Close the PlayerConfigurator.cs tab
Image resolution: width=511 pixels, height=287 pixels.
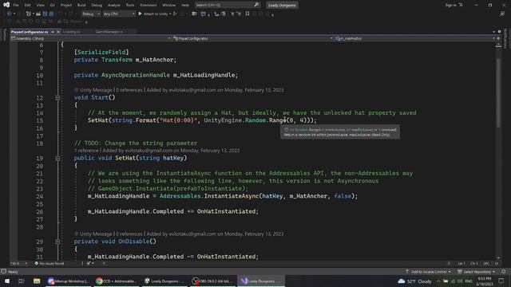coord(58,32)
